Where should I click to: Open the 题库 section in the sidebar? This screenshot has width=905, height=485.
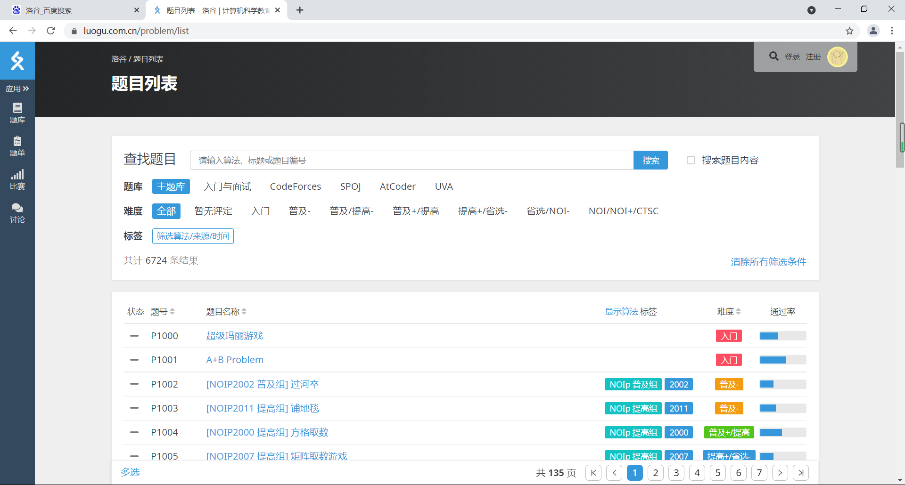(x=17, y=112)
